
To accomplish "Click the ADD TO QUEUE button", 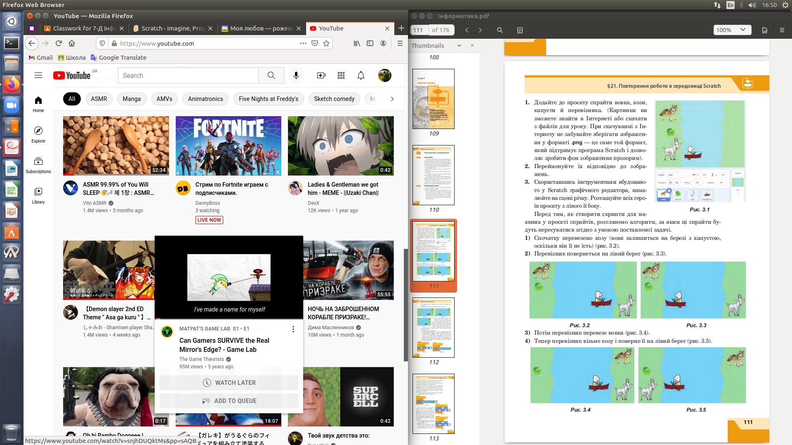I will pyautogui.click(x=229, y=401).
